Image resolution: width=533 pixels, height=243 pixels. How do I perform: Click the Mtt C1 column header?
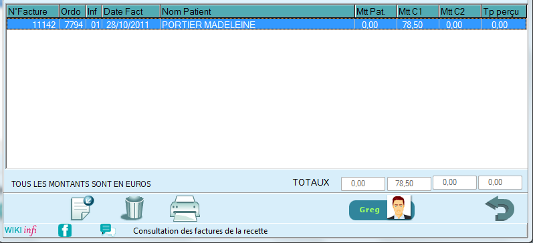point(418,11)
